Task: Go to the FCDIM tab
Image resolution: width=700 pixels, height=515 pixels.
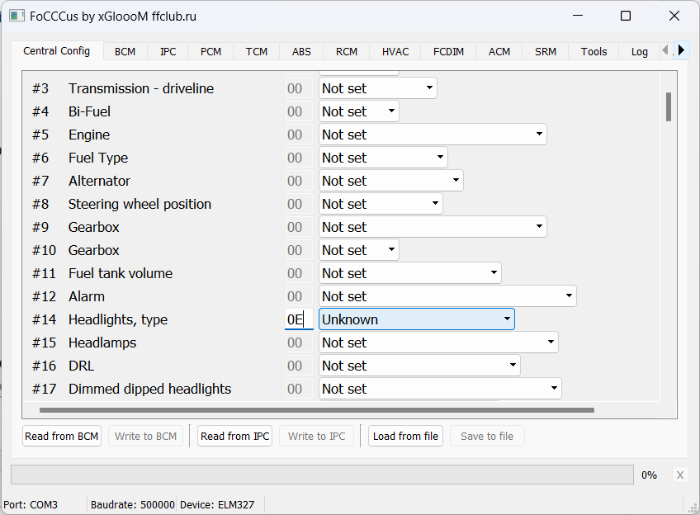Action: pos(448,52)
